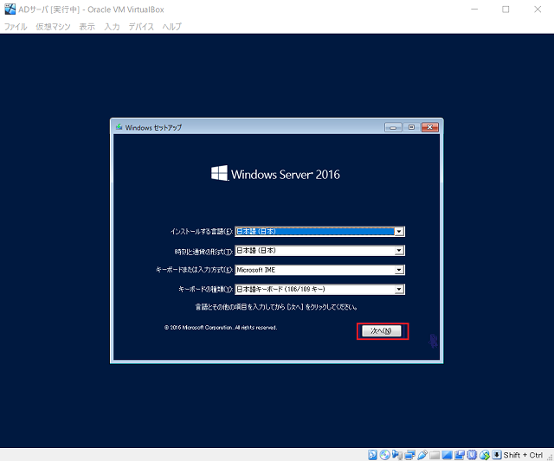The width and height of the screenshot is (554, 461).
Task: Click the shared folders status icon
Action: click(435, 455)
